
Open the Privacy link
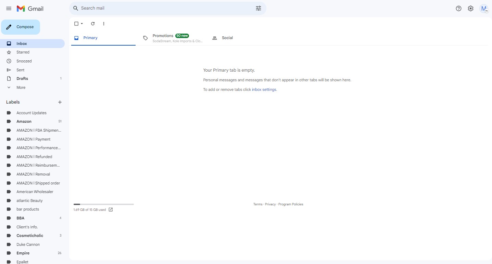tap(270, 204)
